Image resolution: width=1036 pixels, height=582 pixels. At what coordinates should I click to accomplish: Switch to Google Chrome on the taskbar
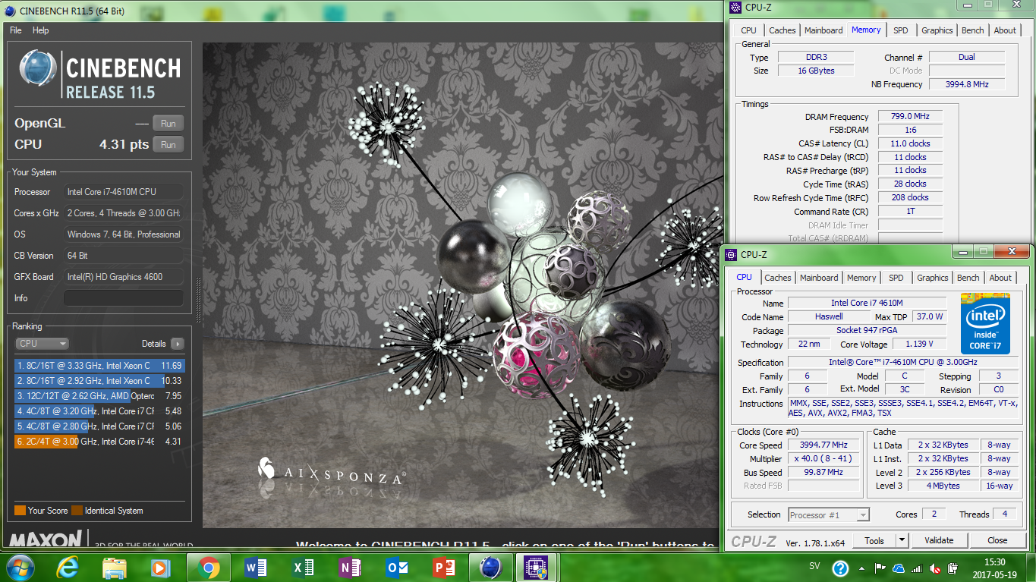pos(209,567)
